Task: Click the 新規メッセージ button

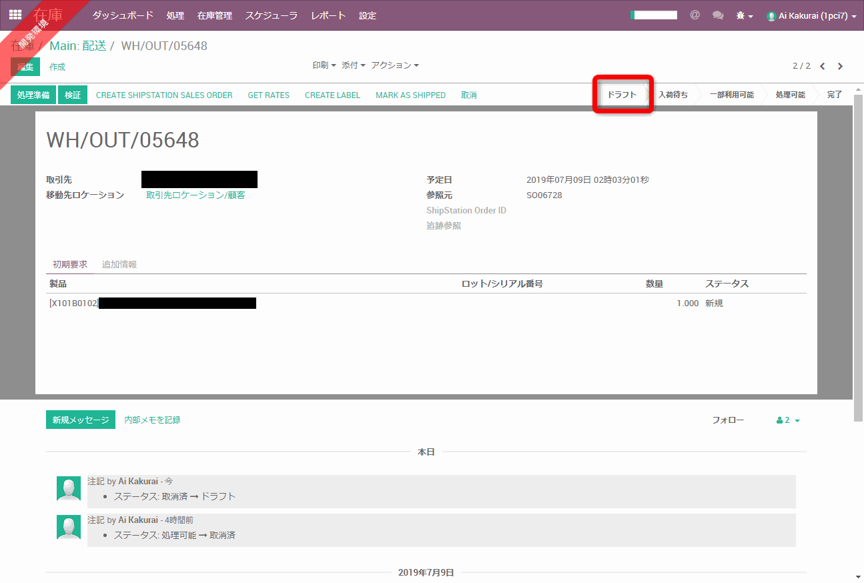Action: click(81, 420)
